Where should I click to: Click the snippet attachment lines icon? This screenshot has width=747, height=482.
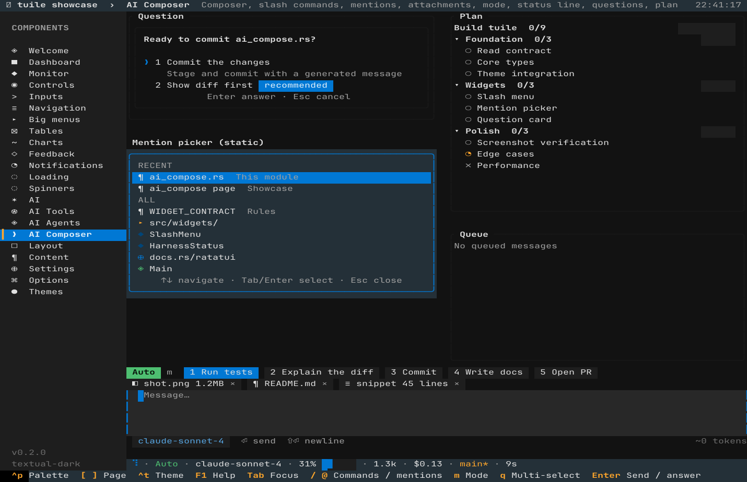point(347,383)
